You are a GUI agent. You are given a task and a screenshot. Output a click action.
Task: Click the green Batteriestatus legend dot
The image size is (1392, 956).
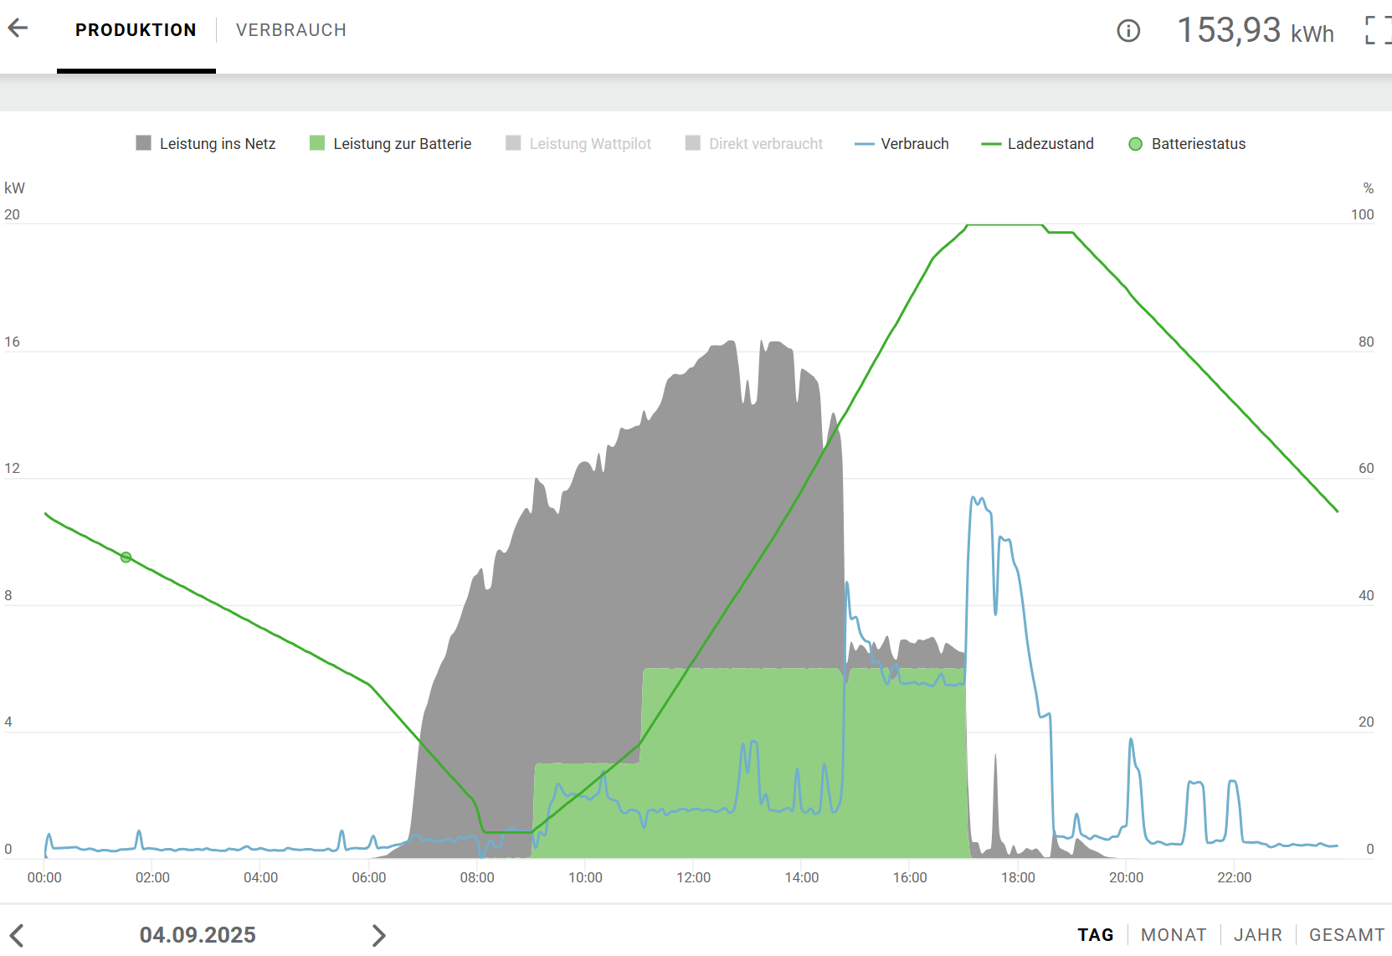(1135, 144)
